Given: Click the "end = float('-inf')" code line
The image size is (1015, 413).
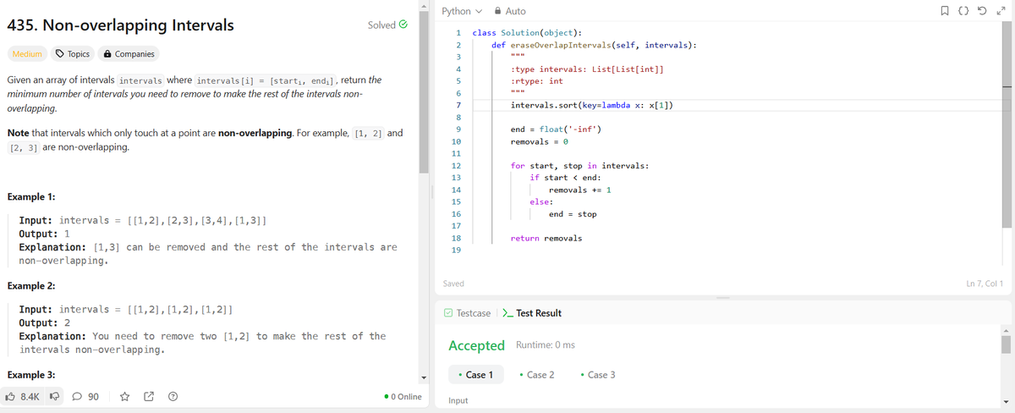Looking at the screenshot, I should coord(557,129).
